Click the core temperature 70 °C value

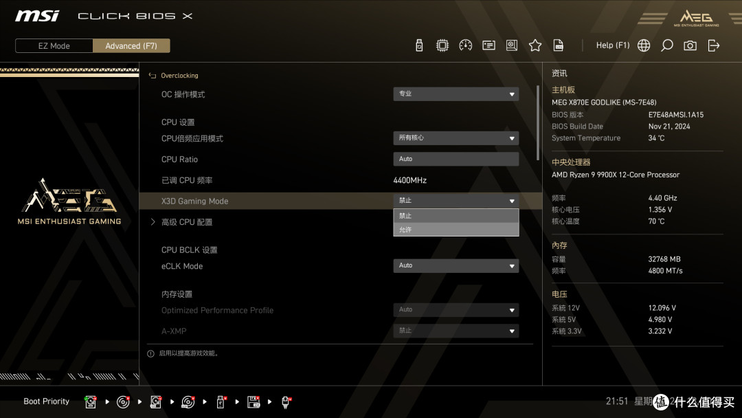[x=656, y=221]
